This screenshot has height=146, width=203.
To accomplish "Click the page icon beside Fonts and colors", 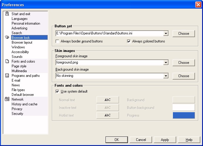I will tap(7, 61).
